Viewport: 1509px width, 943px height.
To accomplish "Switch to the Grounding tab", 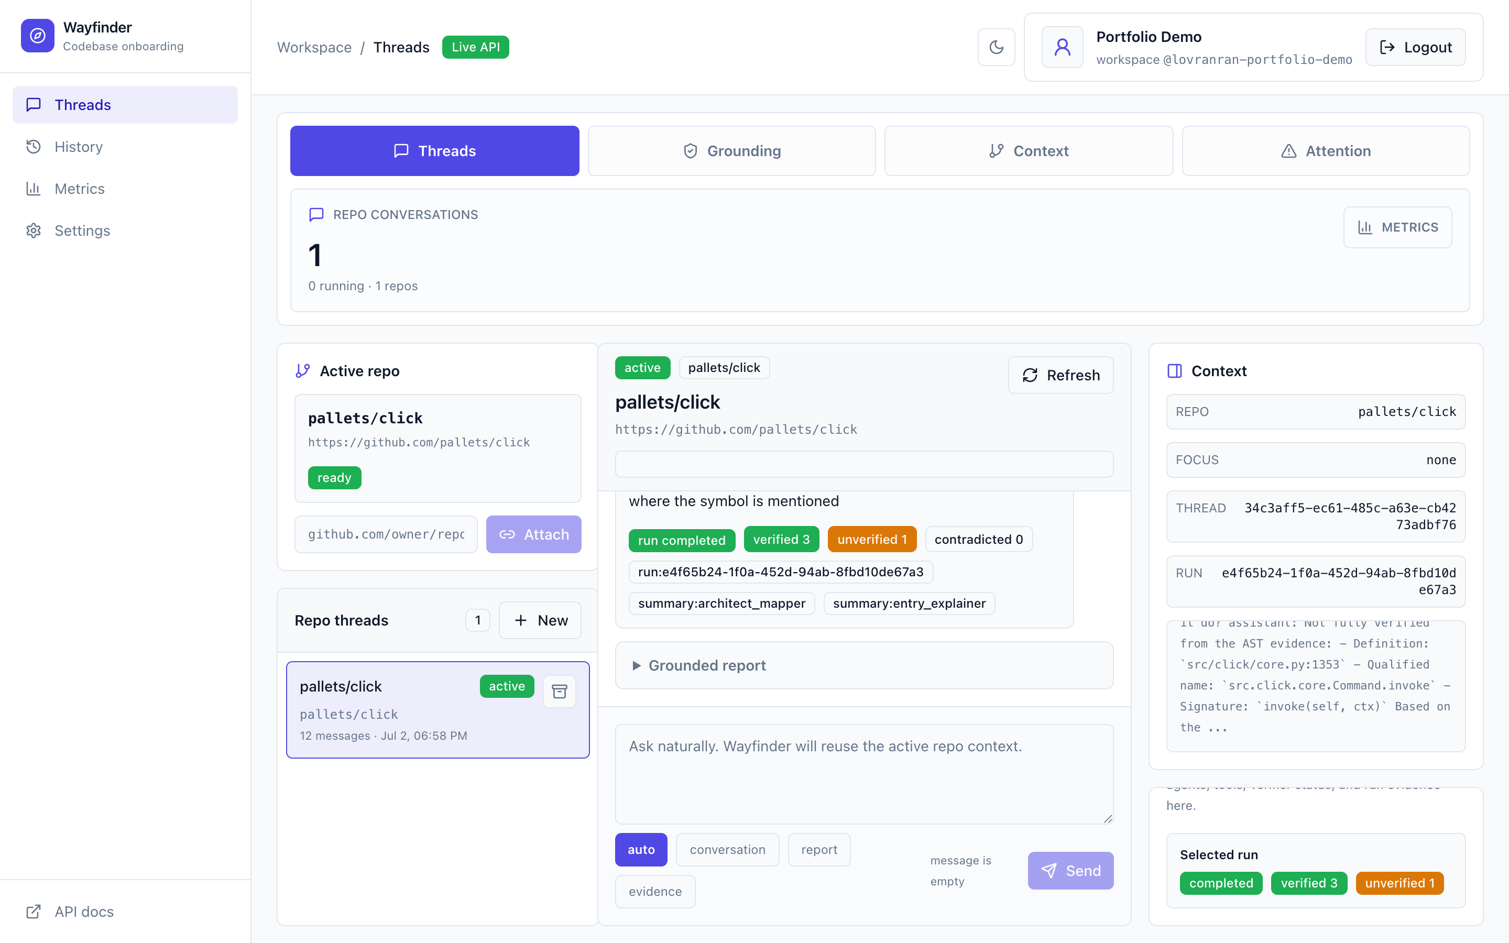I will tap(731, 151).
